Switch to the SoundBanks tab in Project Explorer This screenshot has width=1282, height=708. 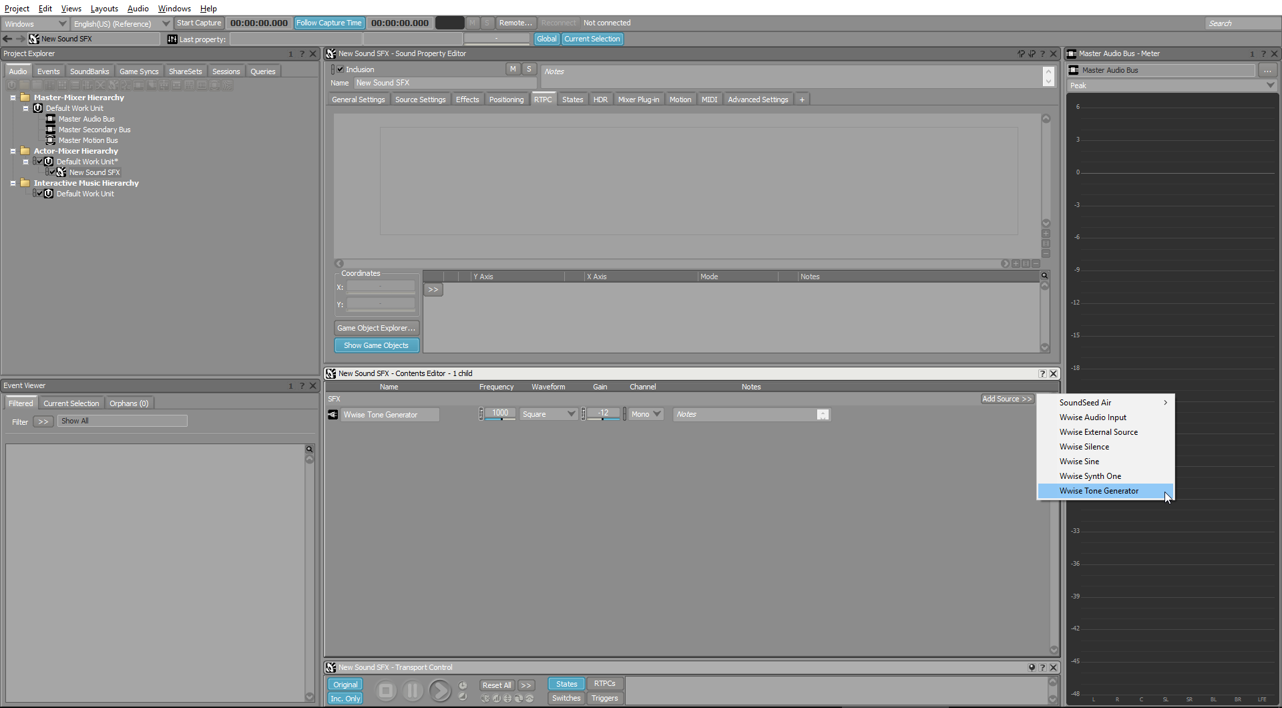pos(89,71)
